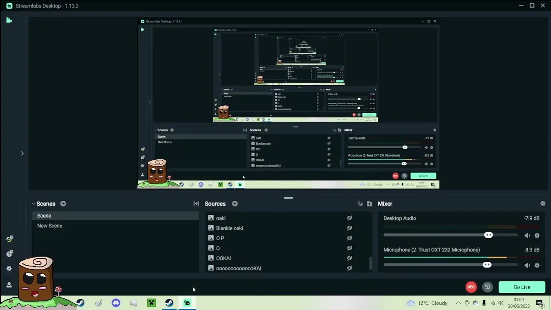Click the scene transitions icon beside Sources

(x=196, y=204)
